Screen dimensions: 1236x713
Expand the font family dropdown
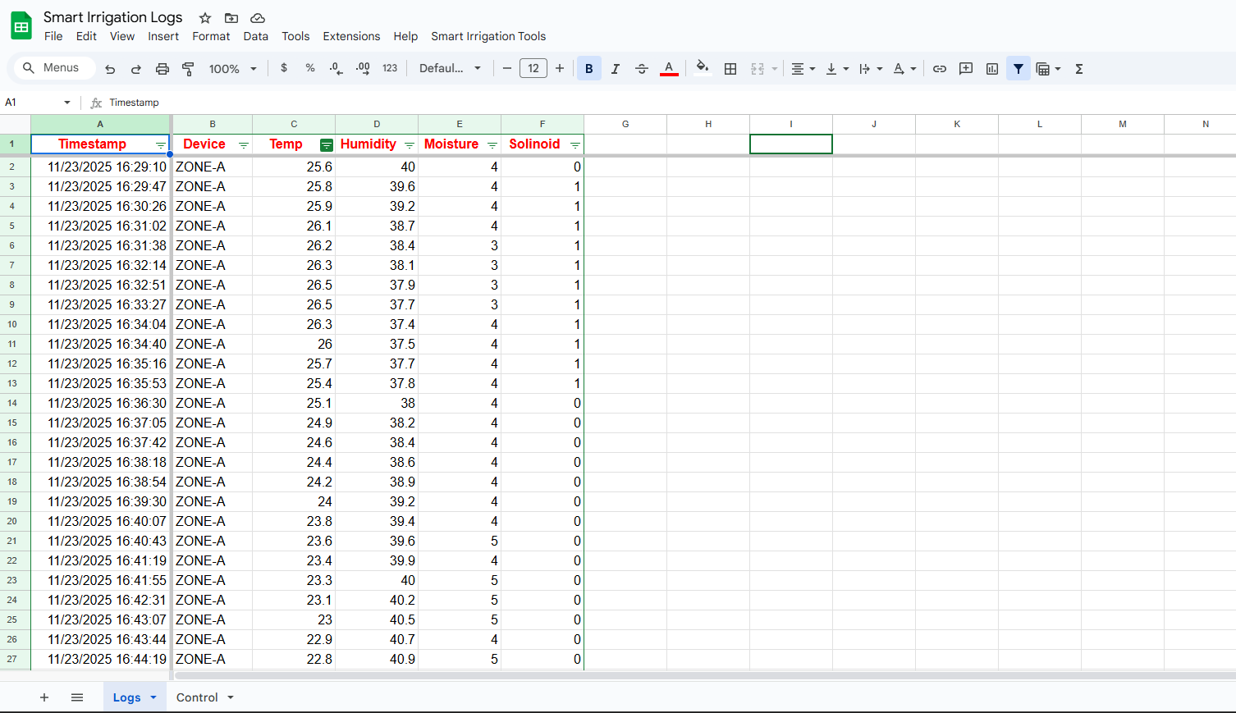[x=450, y=69]
